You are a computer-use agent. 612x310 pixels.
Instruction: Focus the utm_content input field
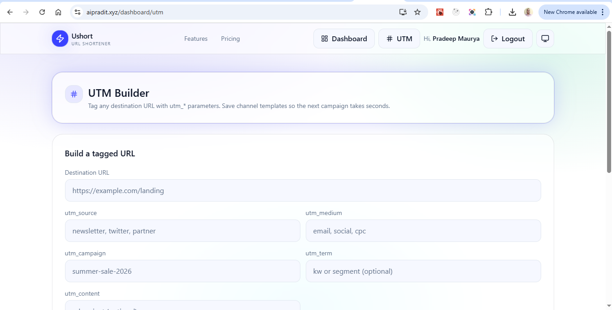point(182,305)
